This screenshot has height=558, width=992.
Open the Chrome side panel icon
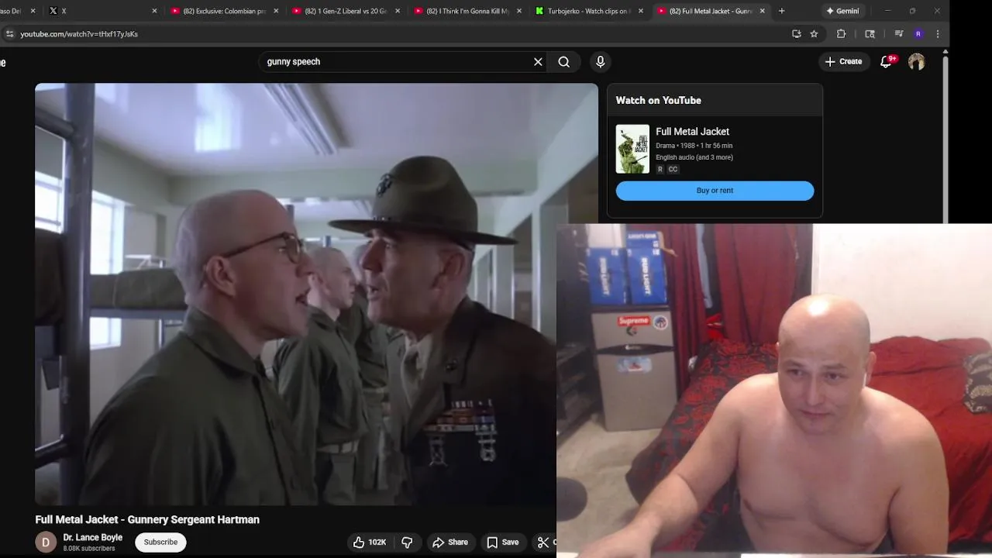click(870, 34)
